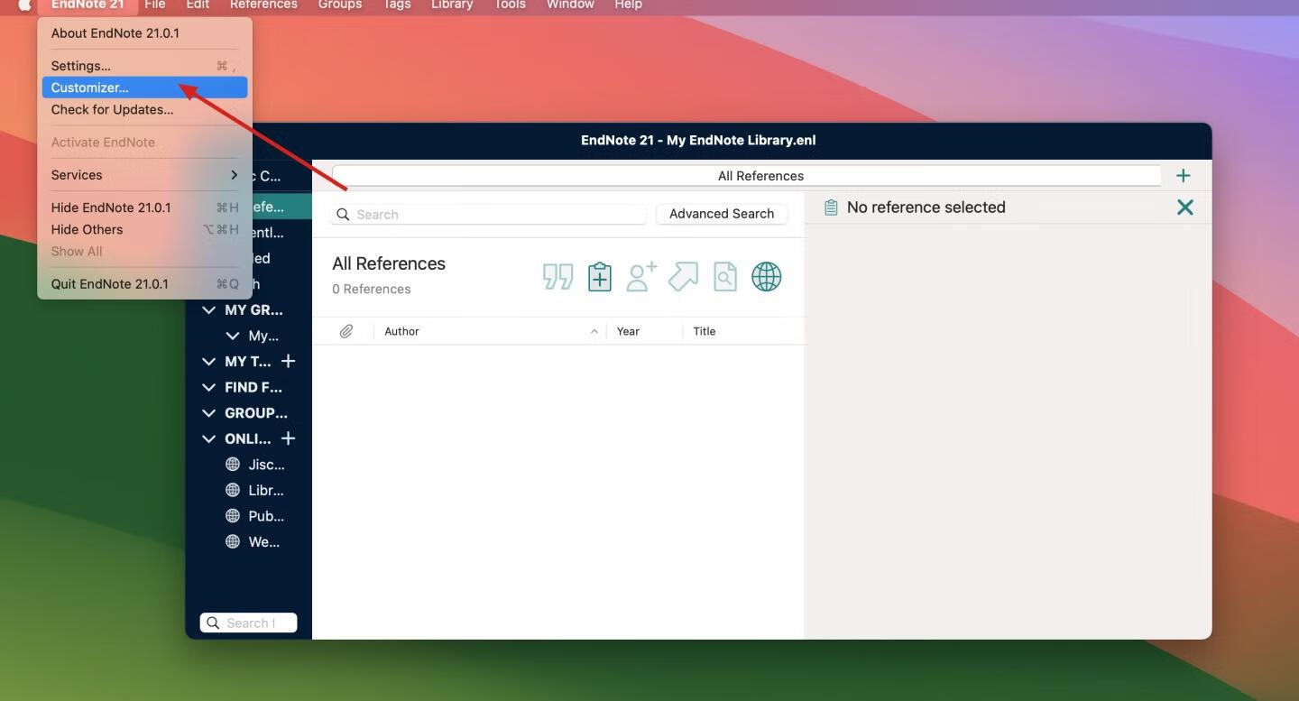Click the plus icon beside All References tab

pos(1183,176)
